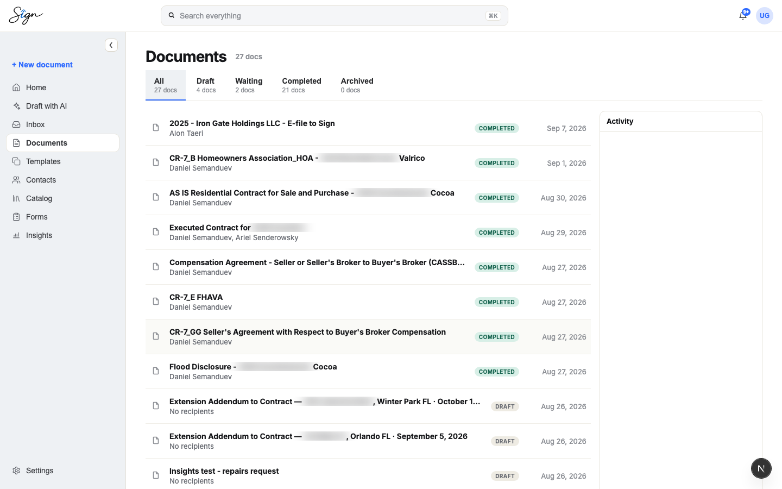Click file icon of Orlando Extension Addendum row
The width and height of the screenshot is (782, 489).
pyautogui.click(x=156, y=441)
